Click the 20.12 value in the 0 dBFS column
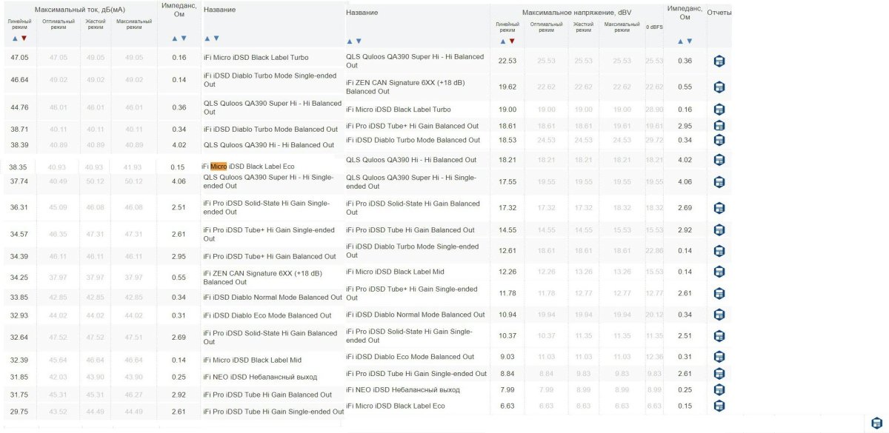889x433 pixels. (x=654, y=315)
